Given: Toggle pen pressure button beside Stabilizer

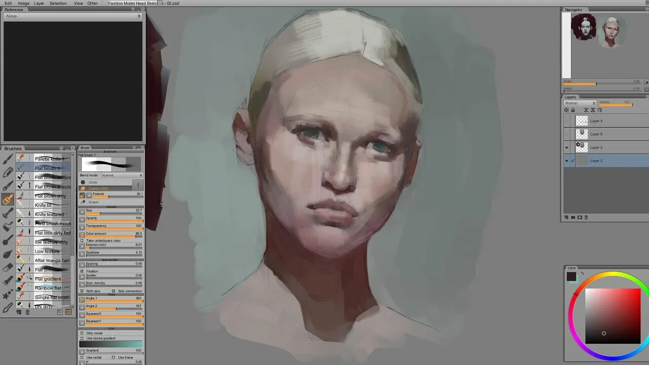Looking at the screenshot, I should click(x=82, y=253).
